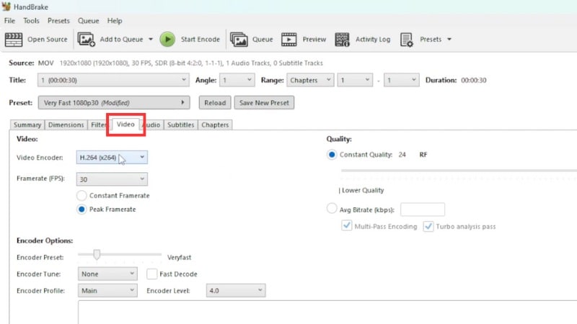Image resolution: width=577 pixels, height=324 pixels.
Task: Open the Preset selector Very Fast 1080p30
Action: [x=114, y=103]
